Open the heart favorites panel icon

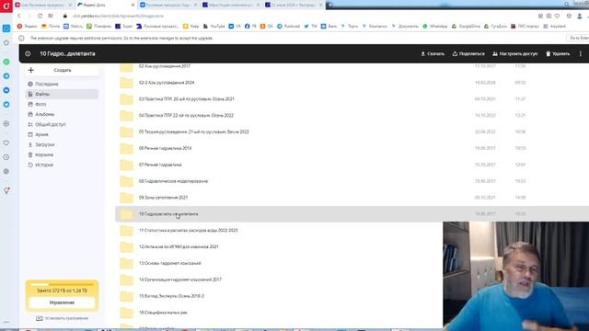[x=6, y=143]
